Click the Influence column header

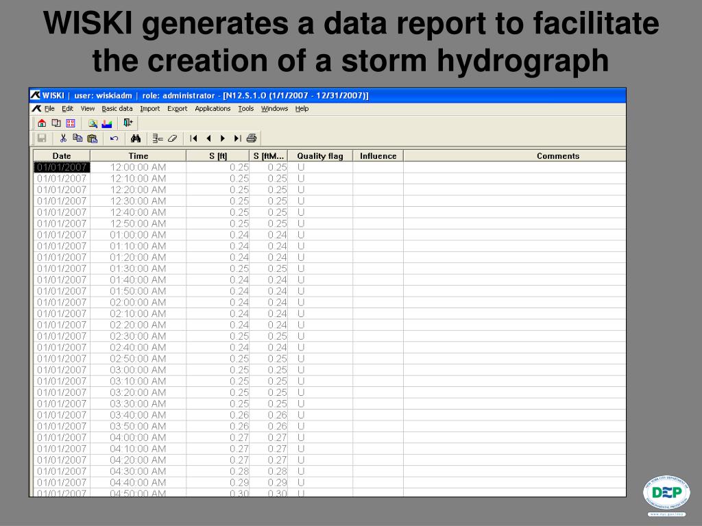pos(378,155)
